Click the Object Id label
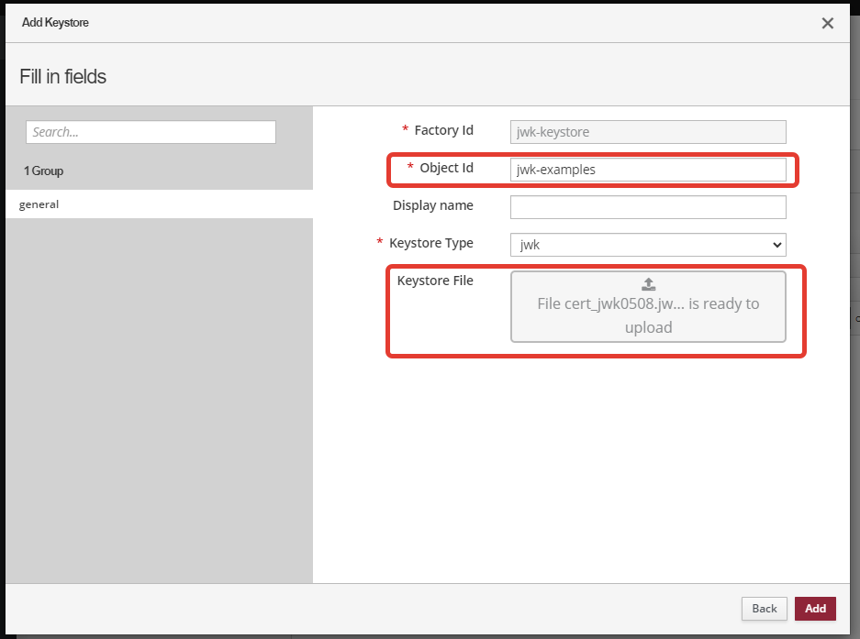Screen dimensions: 860x639 point(446,168)
